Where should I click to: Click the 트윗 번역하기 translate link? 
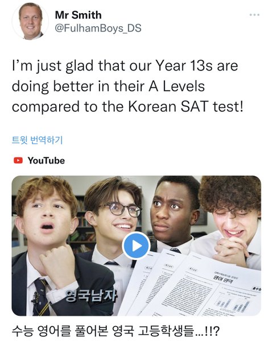(37, 140)
